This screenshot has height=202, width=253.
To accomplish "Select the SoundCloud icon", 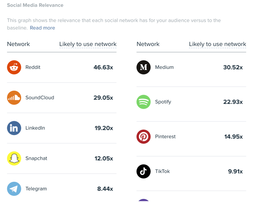I will click(14, 98).
